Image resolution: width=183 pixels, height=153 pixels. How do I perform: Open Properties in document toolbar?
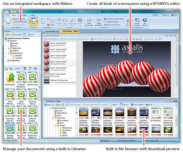coord(149,39)
